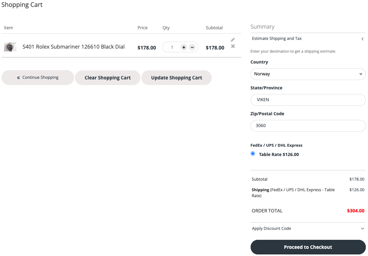
Task: Decrease quantity with the minus button
Action: pyautogui.click(x=192, y=47)
